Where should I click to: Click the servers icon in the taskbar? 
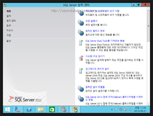click(63, 109)
